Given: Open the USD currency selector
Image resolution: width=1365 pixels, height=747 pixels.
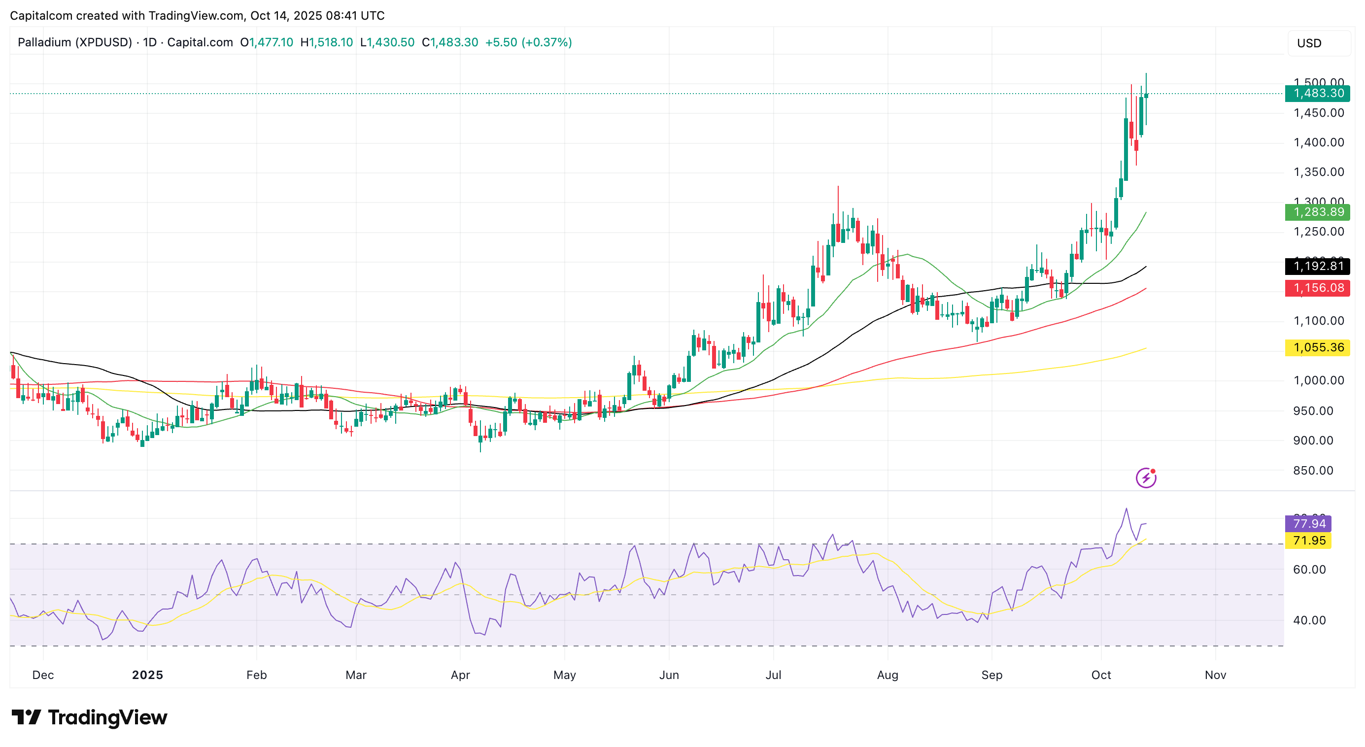Looking at the screenshot, I should click(x=1317, y=43).
